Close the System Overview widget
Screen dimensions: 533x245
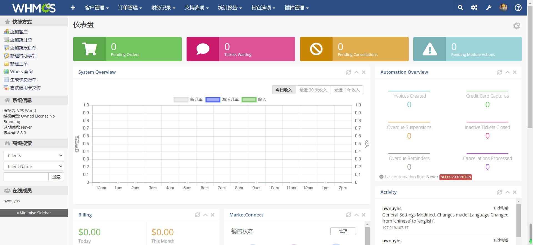364,72
